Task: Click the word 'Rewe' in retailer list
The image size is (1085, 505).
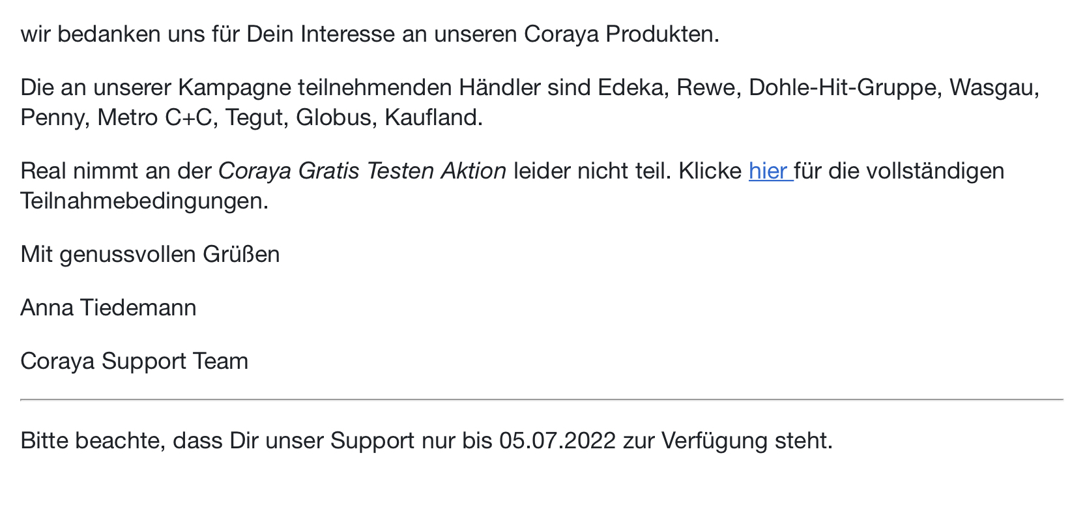Action: (705, 87)
